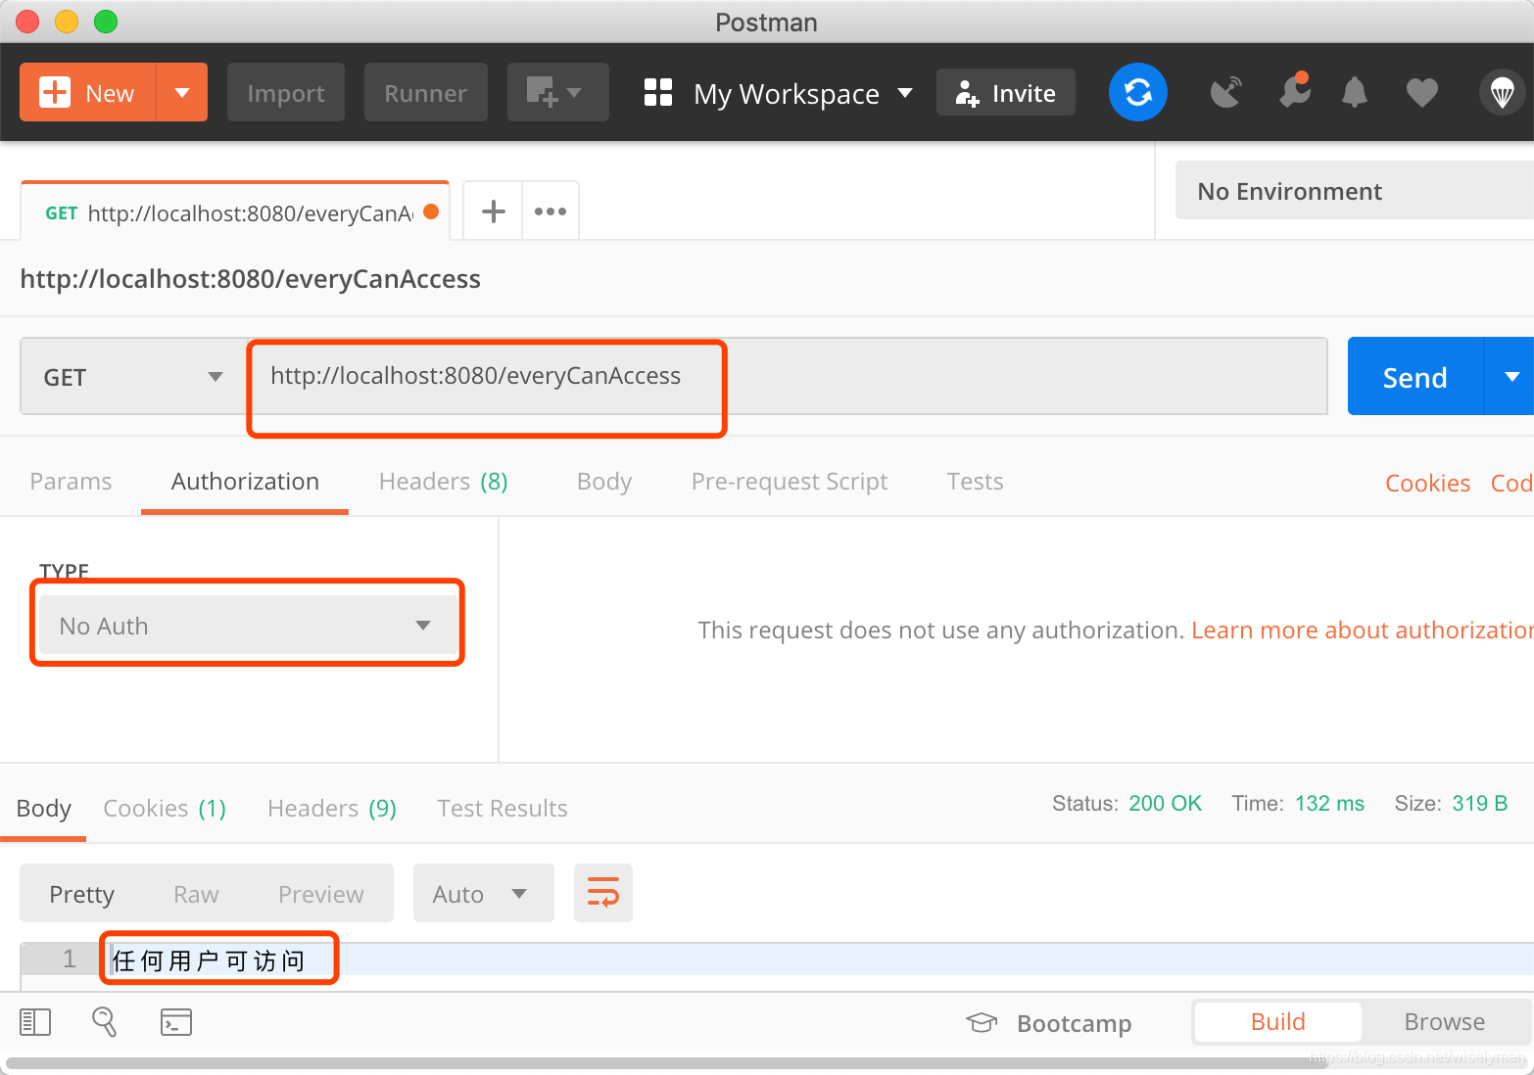Click the Import button
1534x1075 pixels.
pyautogui.click(x=286, y=93)
